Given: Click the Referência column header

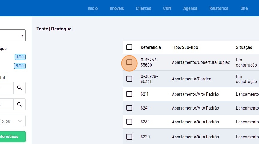Looking at the screenshot, I should click(151, 47).
